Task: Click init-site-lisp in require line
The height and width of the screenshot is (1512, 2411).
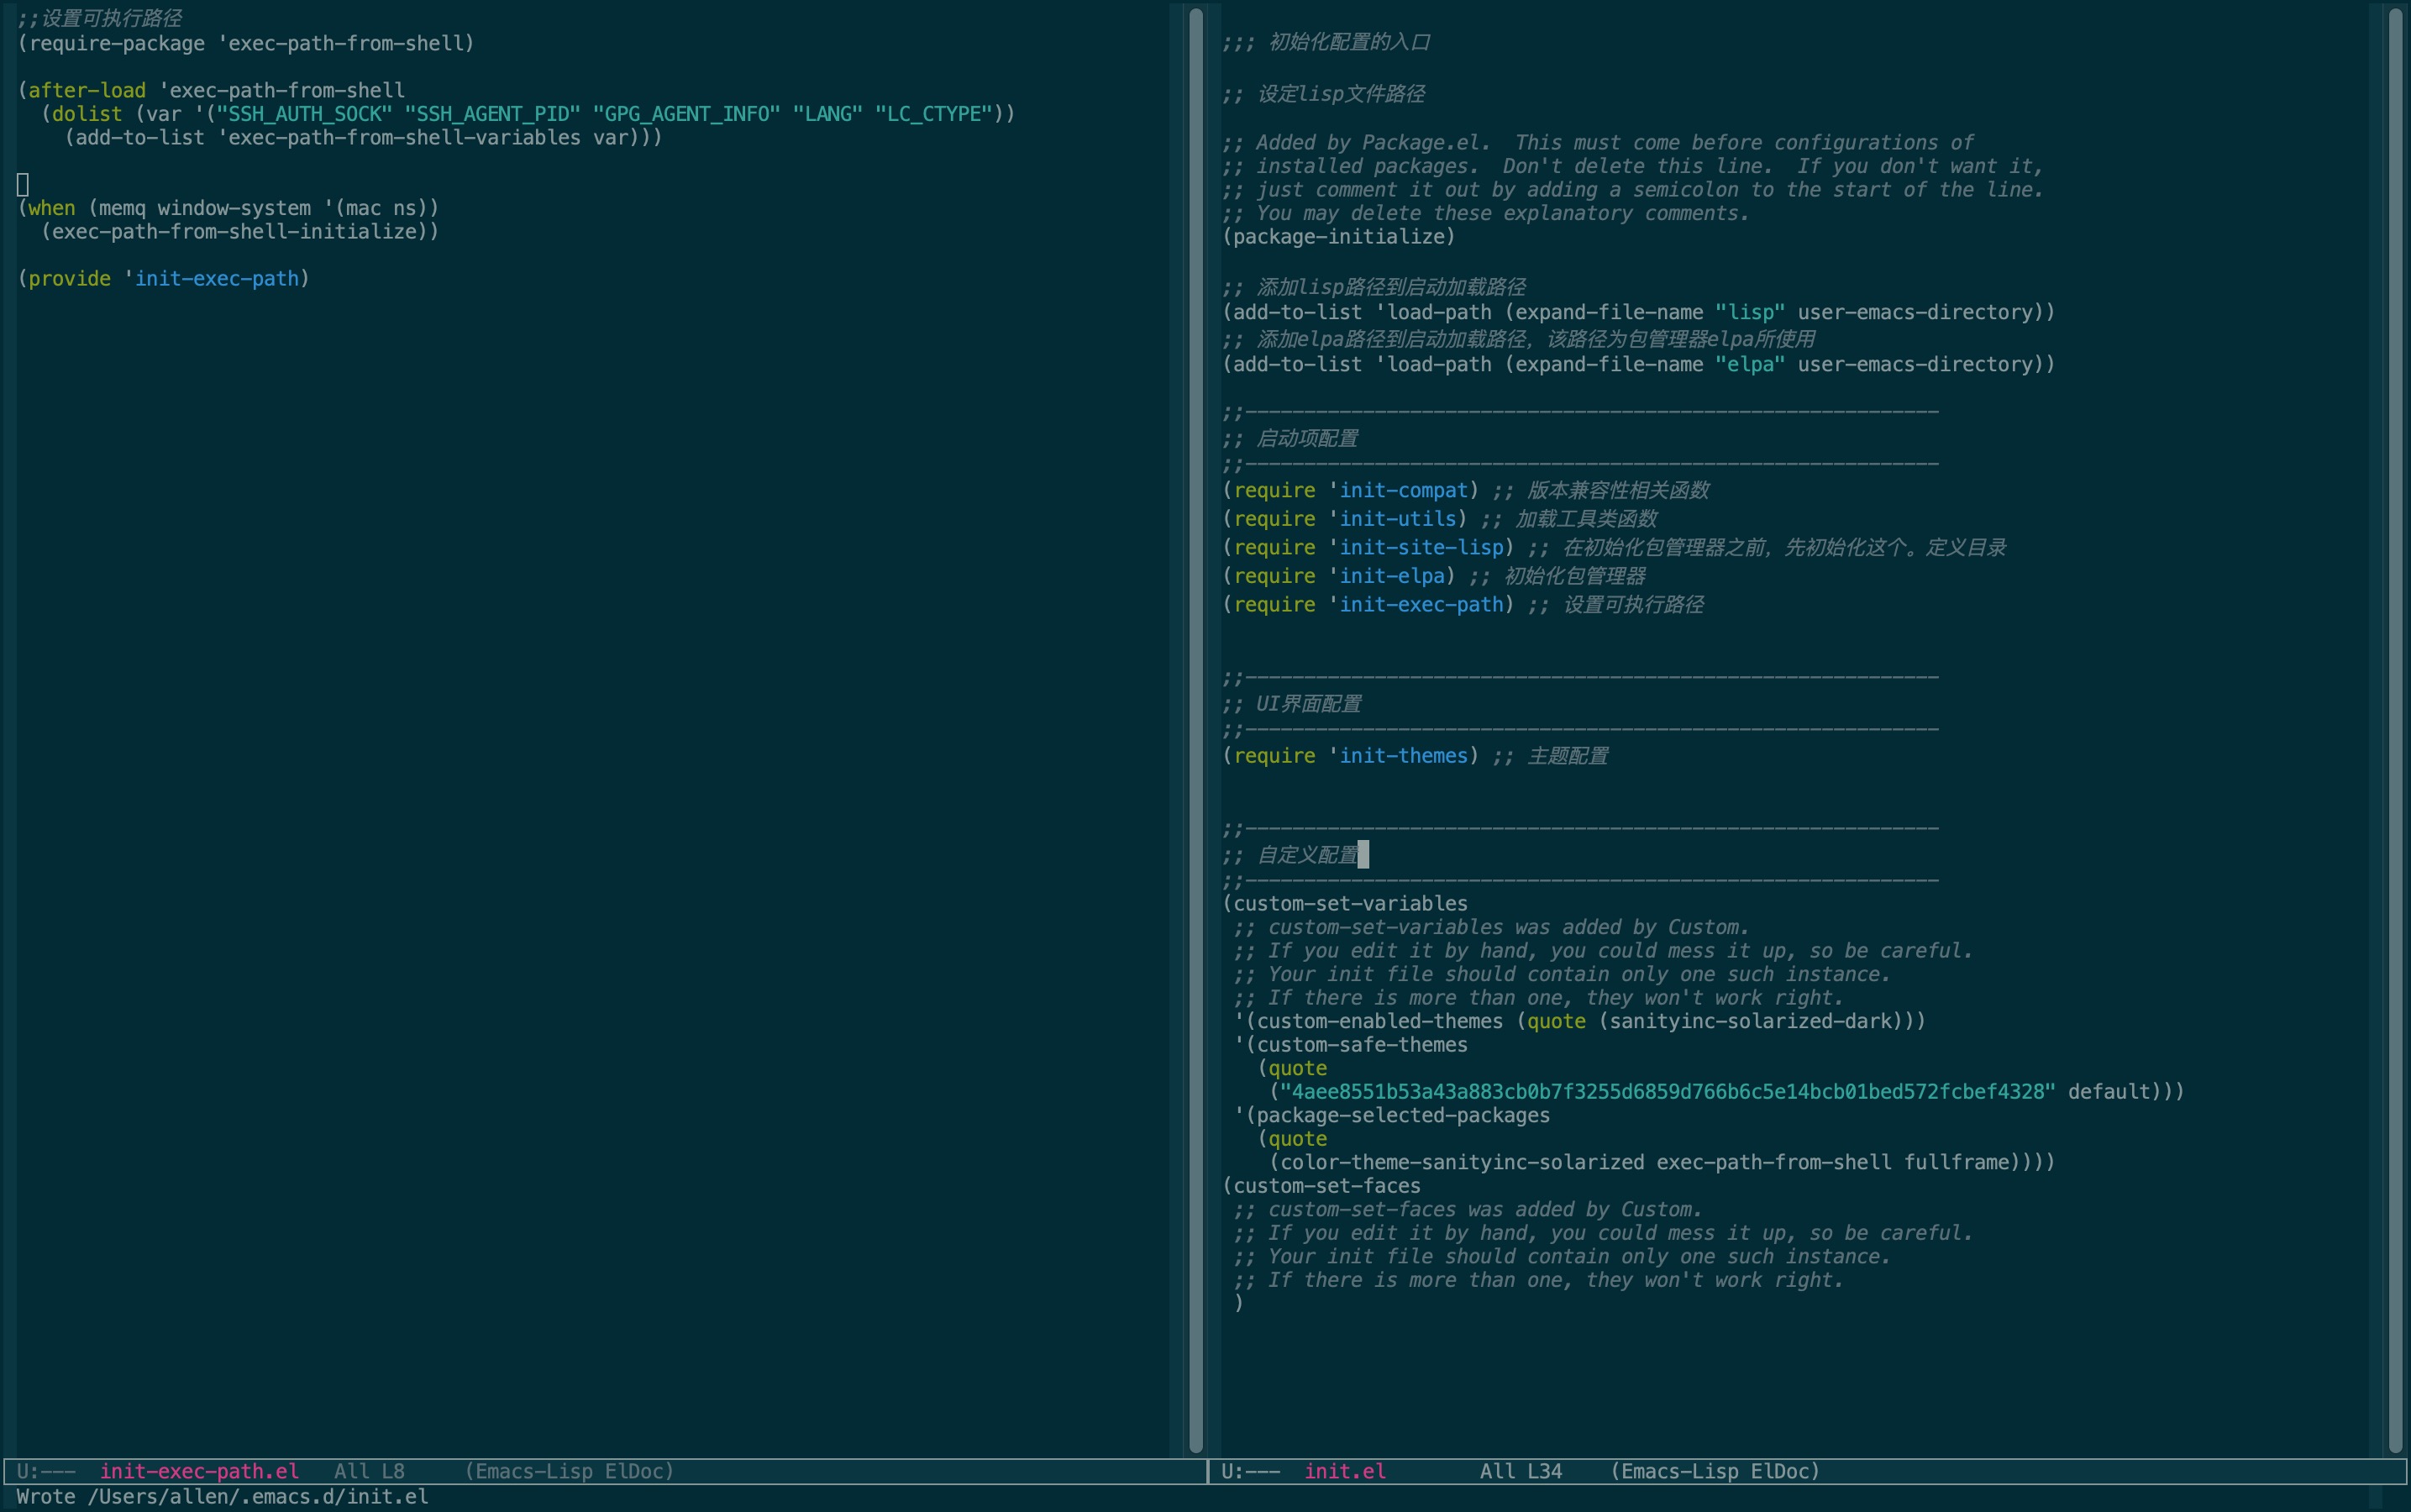Action: pos(1421,547)
